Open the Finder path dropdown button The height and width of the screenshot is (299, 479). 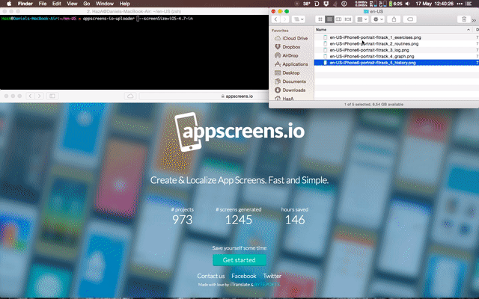pos(298,19)
